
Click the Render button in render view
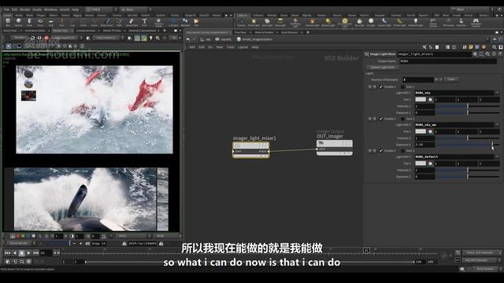coord(19,38)
